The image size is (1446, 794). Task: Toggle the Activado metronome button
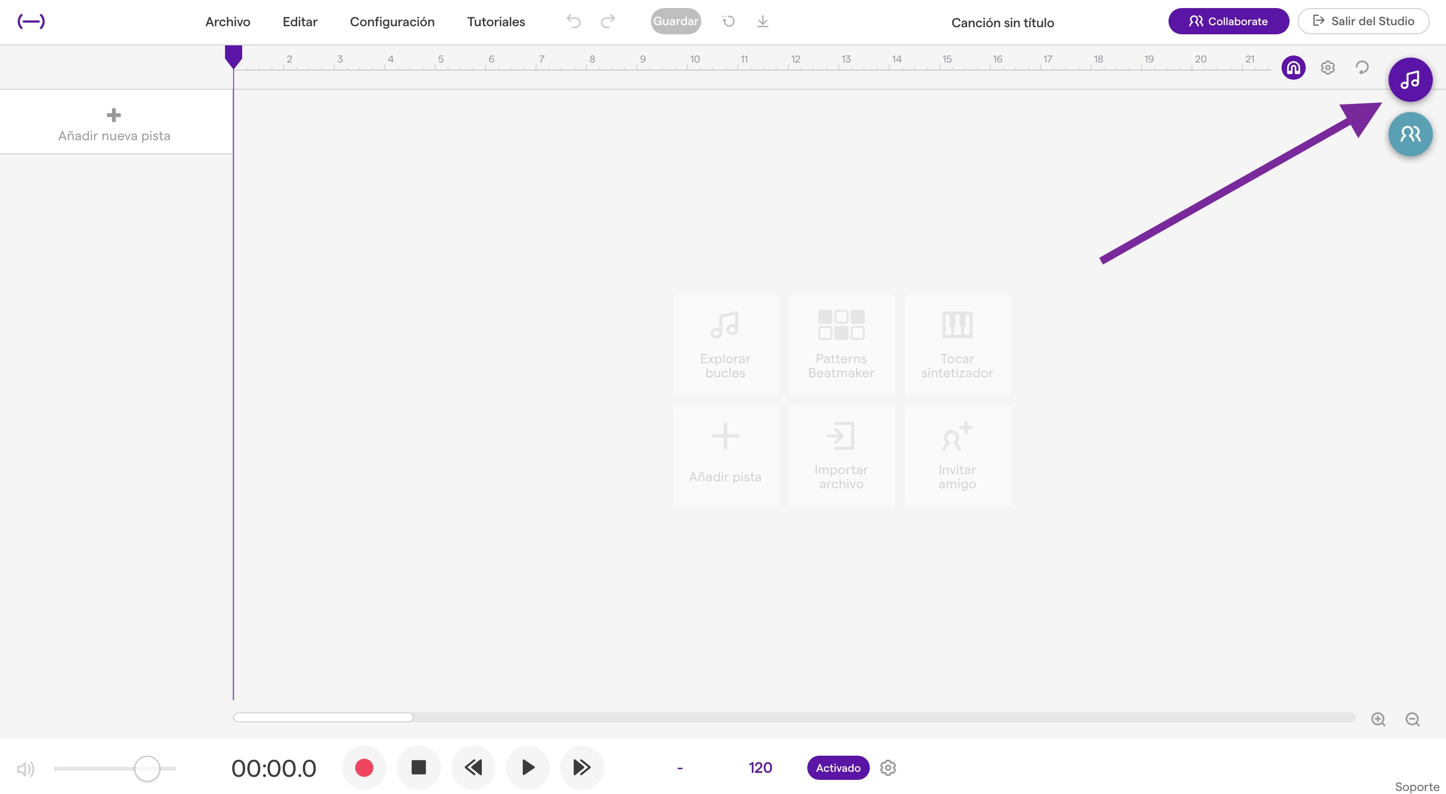(838, 767)
